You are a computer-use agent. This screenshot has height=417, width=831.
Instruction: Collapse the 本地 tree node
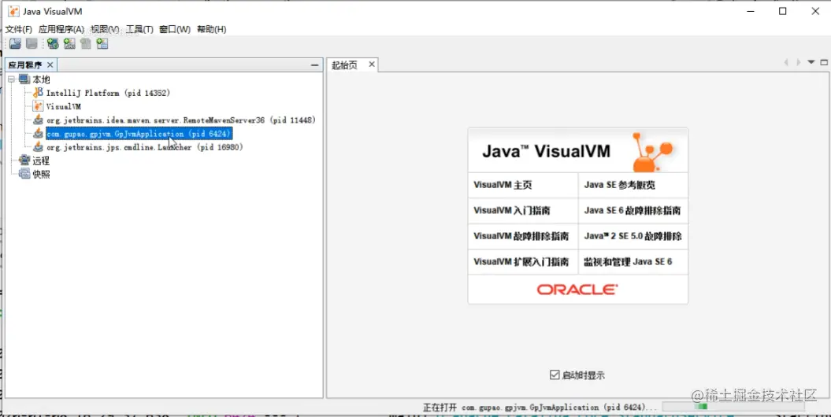(x=12, y=79)
